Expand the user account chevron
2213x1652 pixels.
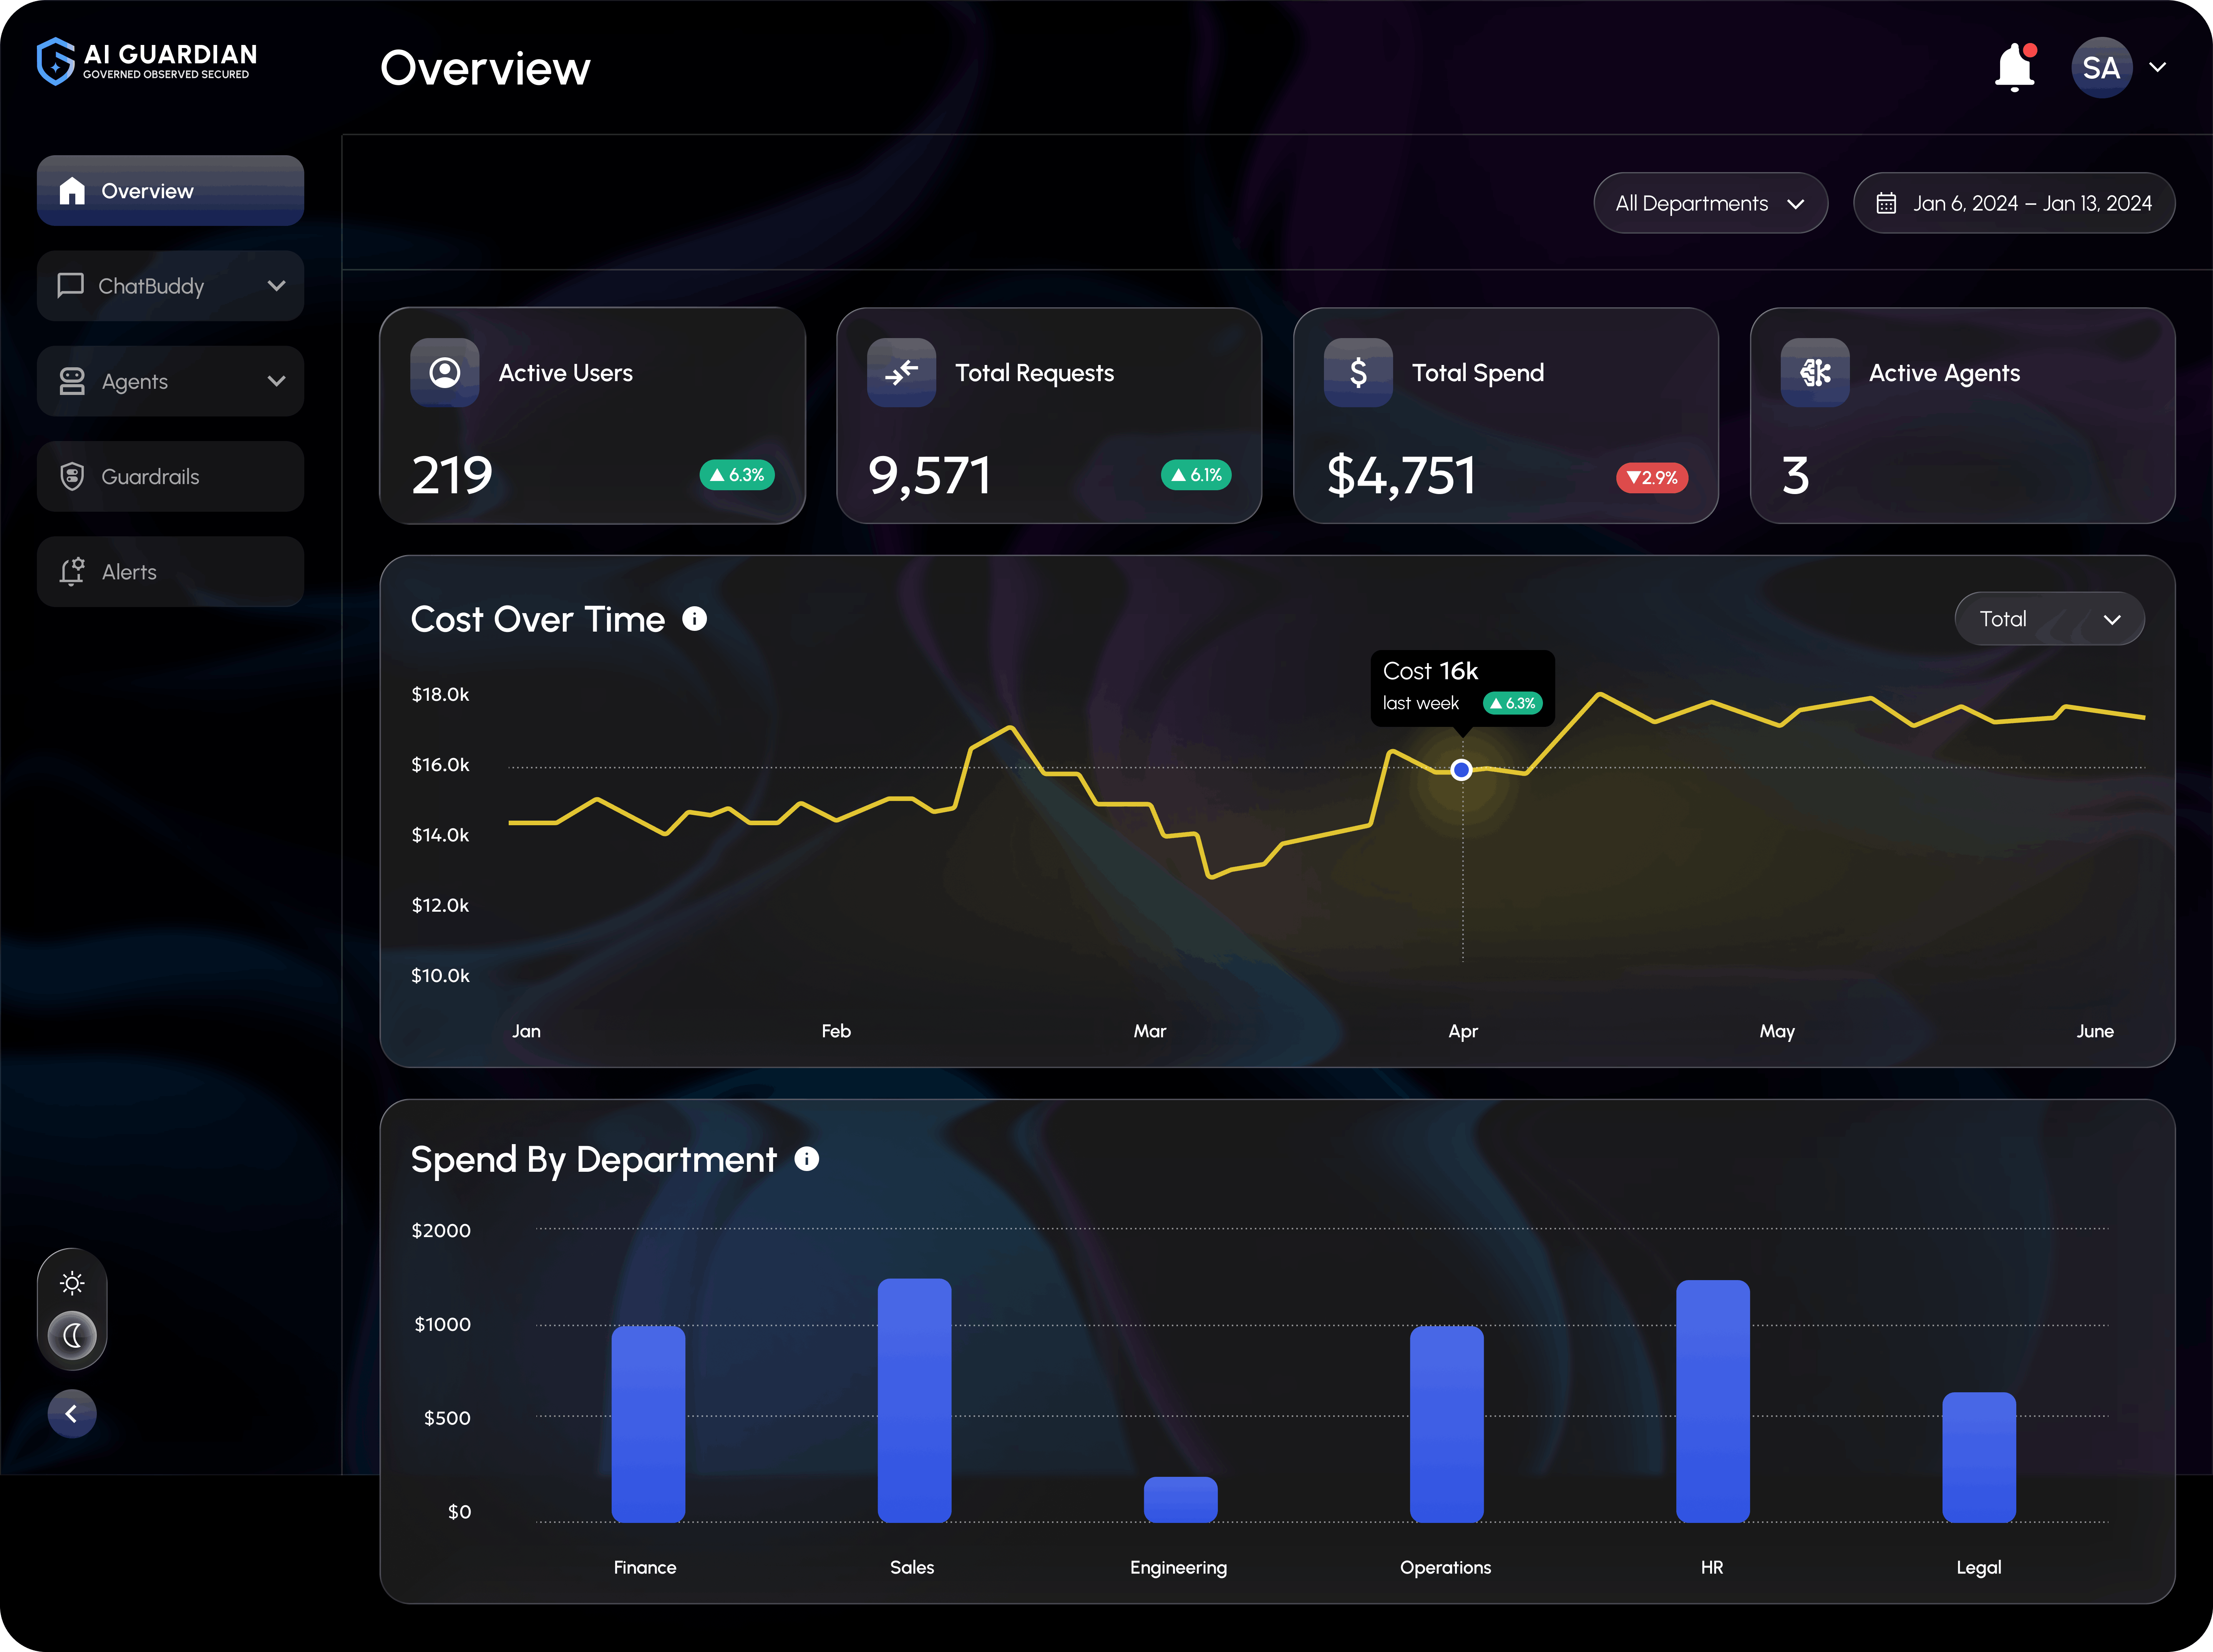[x=2158, y=68]
